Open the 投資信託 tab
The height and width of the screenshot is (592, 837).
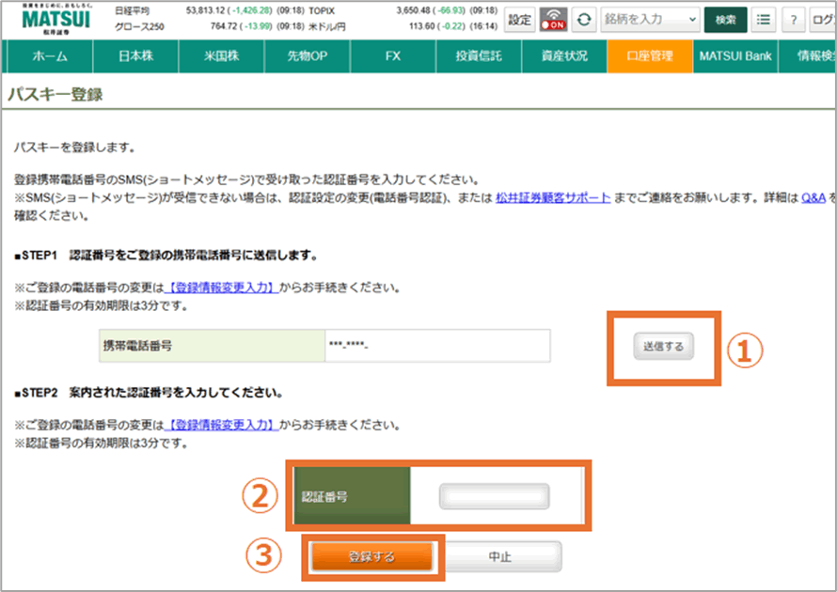point(479,56)
